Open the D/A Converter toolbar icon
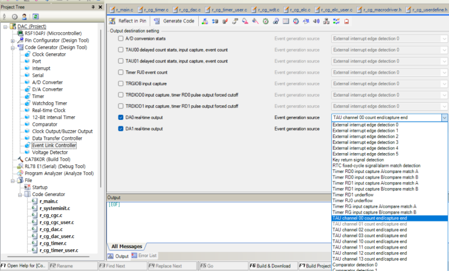The height and width of the screenshot is (271, 449). tap(255, 21)
